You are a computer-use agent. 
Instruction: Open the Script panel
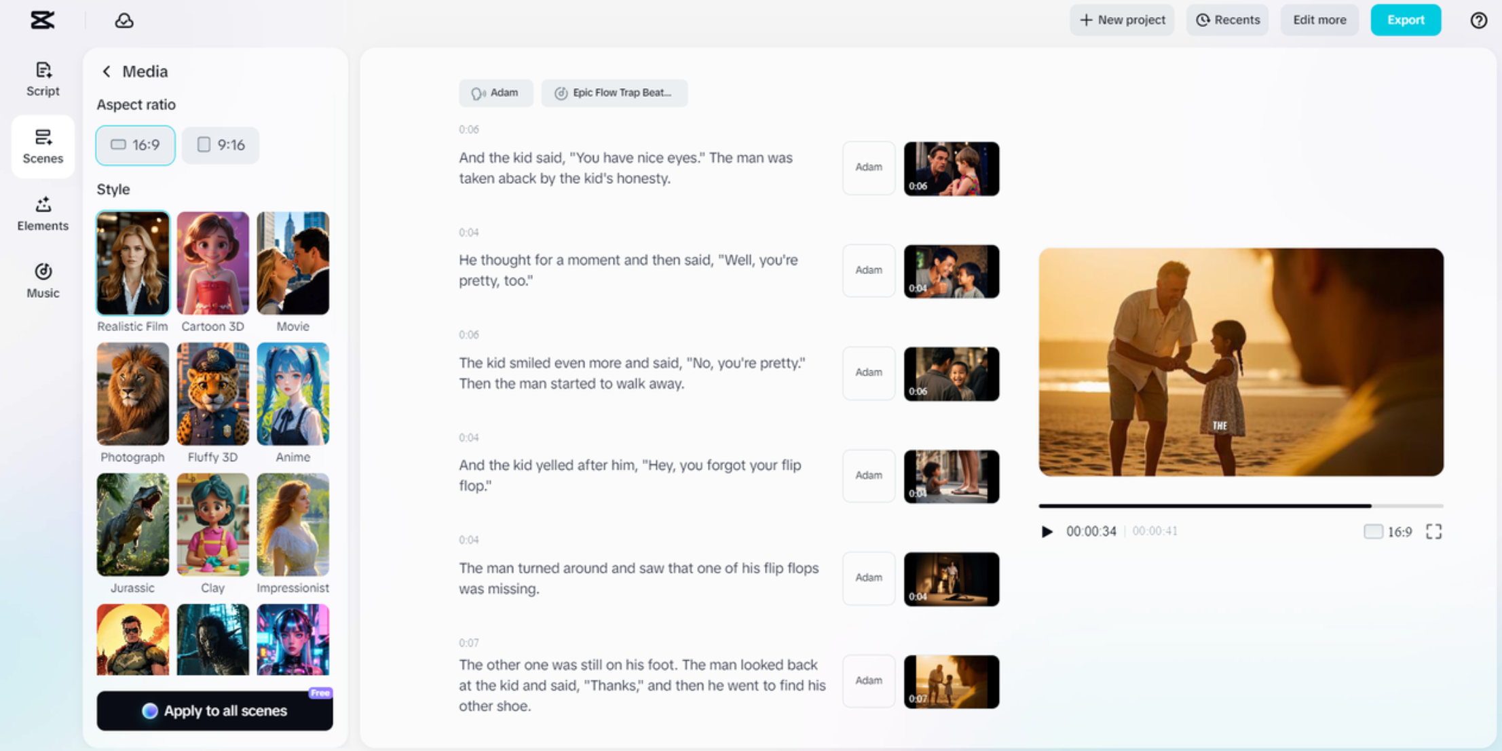43,79
